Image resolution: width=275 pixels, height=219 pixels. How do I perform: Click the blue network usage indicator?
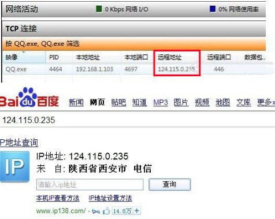(213, 9)
